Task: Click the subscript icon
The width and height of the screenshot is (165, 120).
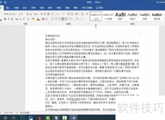Action: point(20,19)
